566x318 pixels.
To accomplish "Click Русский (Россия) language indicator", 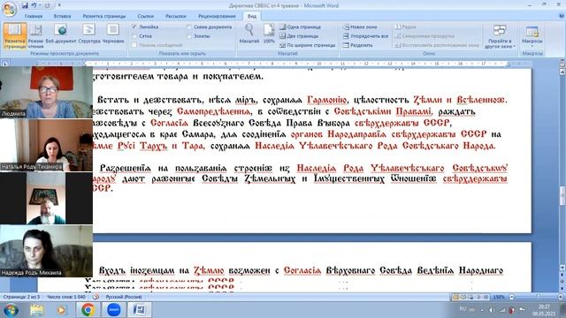I will click(x=124, y=297).
